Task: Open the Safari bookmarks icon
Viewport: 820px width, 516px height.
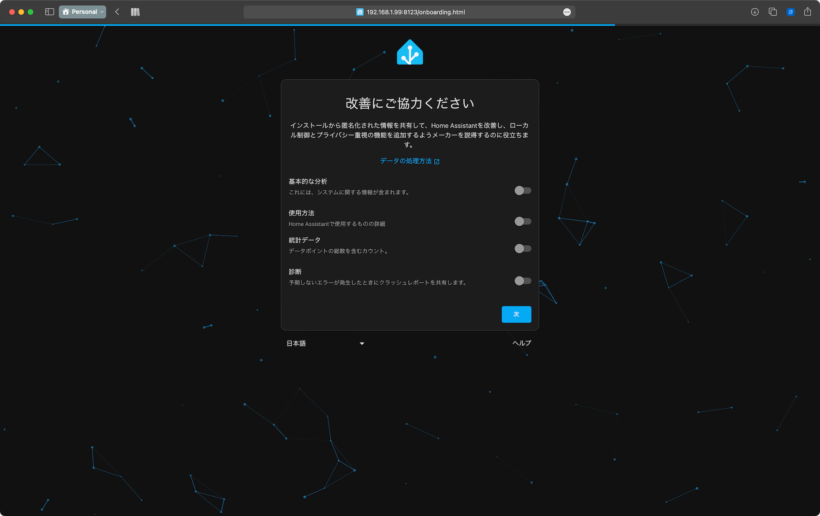Action: (x=135, y=12)
